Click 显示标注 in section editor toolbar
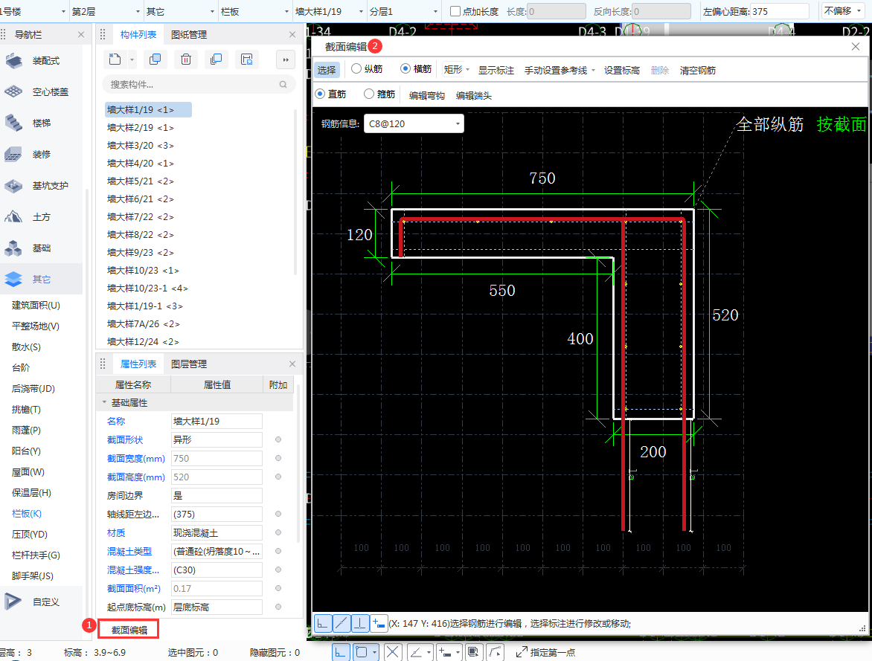This screenshot has height=661, width=872. click(496, 70)
